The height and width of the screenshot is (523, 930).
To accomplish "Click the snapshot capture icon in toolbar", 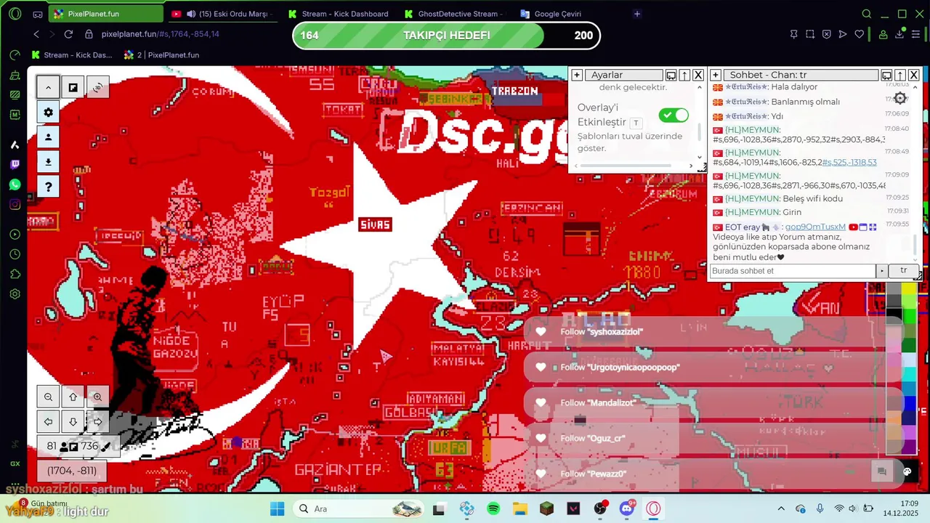I will point(810,34).
